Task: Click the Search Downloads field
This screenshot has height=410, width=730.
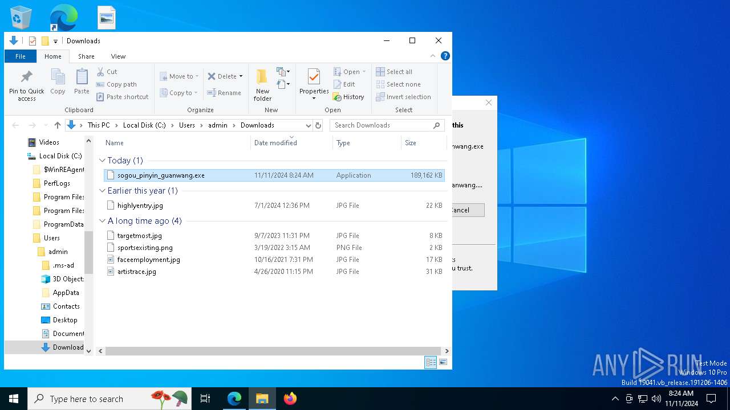Action: click(387, 125)
